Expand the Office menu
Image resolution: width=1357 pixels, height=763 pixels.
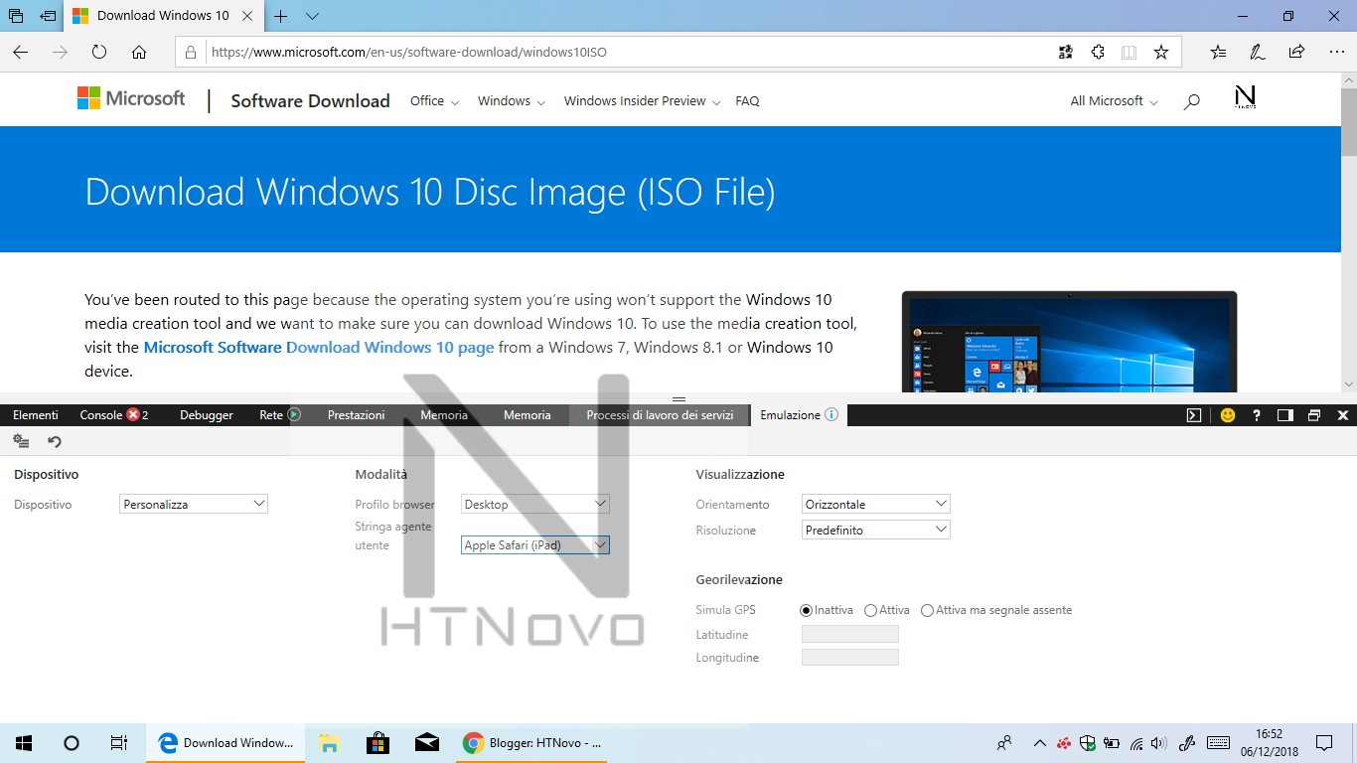click(434, 100)
